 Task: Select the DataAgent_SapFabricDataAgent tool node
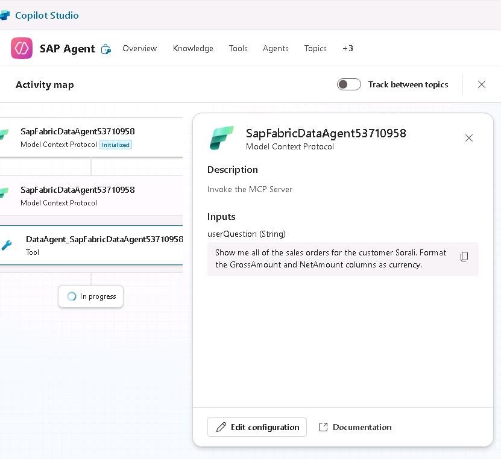[x=96, y=245]
